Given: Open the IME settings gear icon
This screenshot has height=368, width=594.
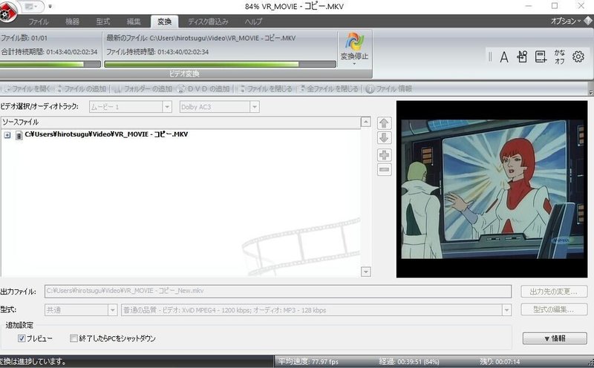Looking at the screenshot, I should (x=578, y=57).
